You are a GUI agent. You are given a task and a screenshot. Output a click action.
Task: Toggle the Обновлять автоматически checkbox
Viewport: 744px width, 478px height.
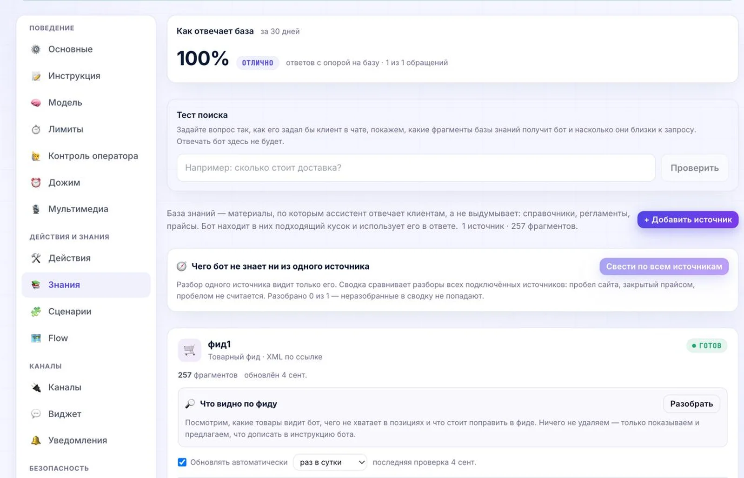tap(182, 462)
